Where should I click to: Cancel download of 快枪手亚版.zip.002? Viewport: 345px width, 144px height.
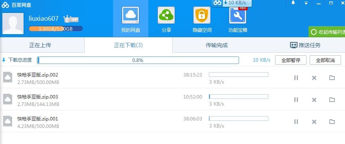point(314,78)
